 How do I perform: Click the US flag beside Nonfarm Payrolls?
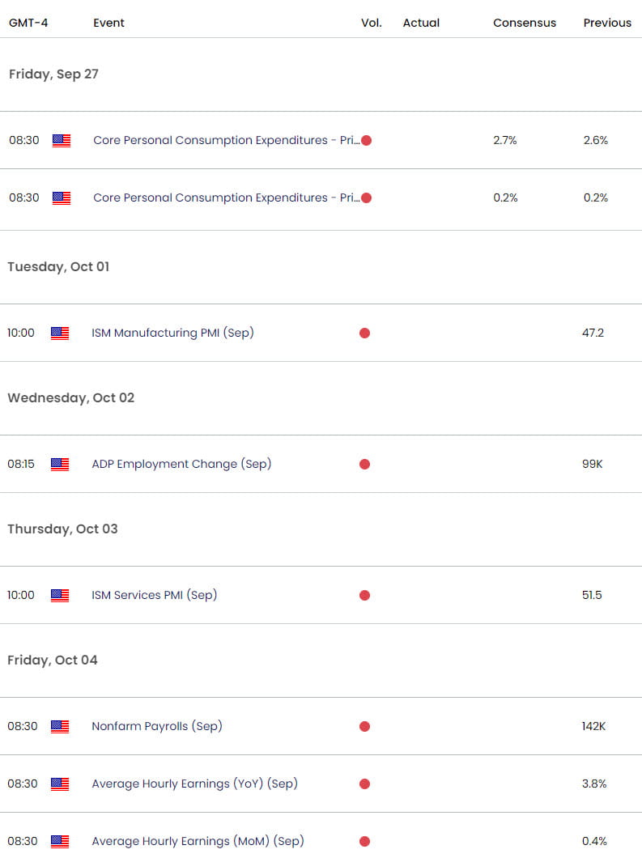(x=60, y=726)
